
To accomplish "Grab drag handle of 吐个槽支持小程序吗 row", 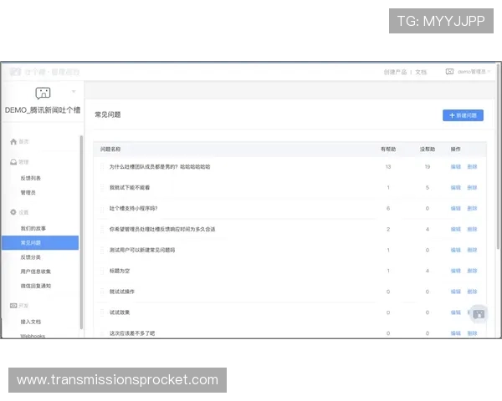I will click(x=102, y=209).
